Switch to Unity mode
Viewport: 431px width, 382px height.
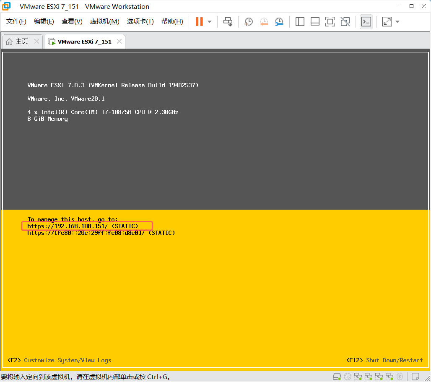pos(345,22)
